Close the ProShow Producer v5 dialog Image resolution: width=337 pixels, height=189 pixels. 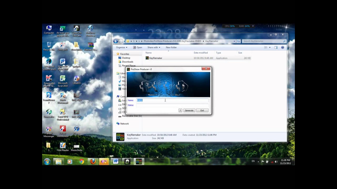(x=206, y=69)
